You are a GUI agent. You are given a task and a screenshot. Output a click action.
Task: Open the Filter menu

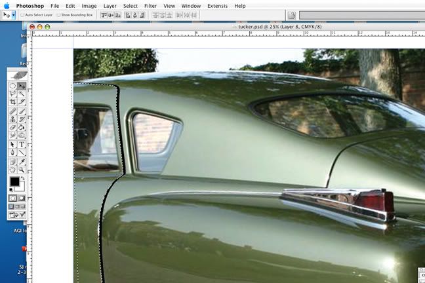click(150, 5)
